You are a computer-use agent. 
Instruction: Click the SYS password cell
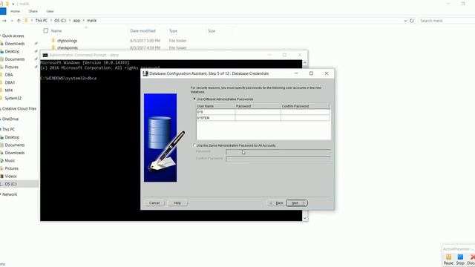258,112
